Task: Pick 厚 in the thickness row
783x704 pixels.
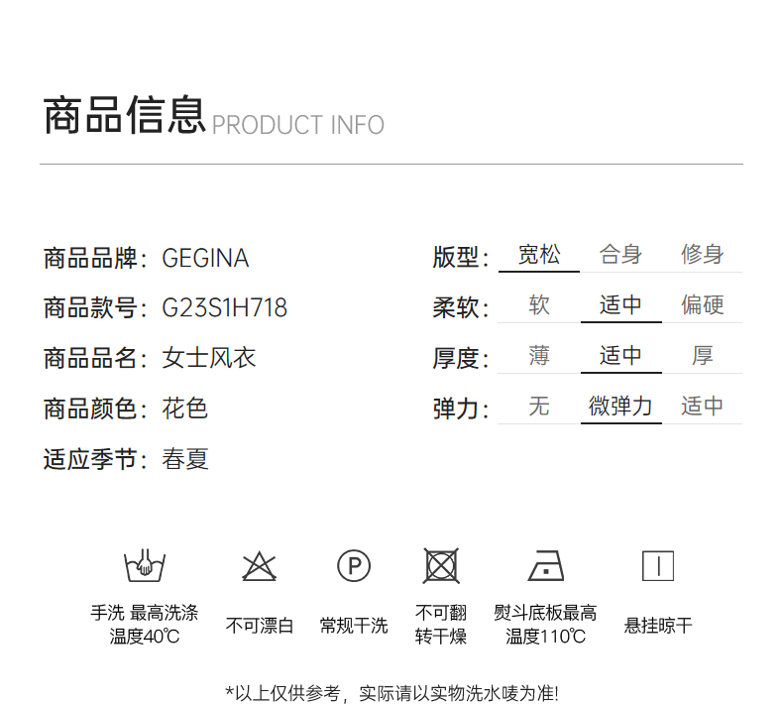Action: pyautogui.click(x=702, y=356)
